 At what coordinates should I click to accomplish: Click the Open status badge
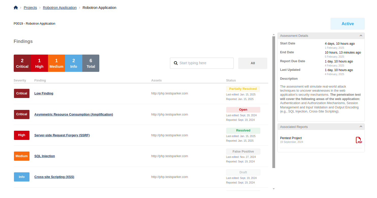pos(243,110)
